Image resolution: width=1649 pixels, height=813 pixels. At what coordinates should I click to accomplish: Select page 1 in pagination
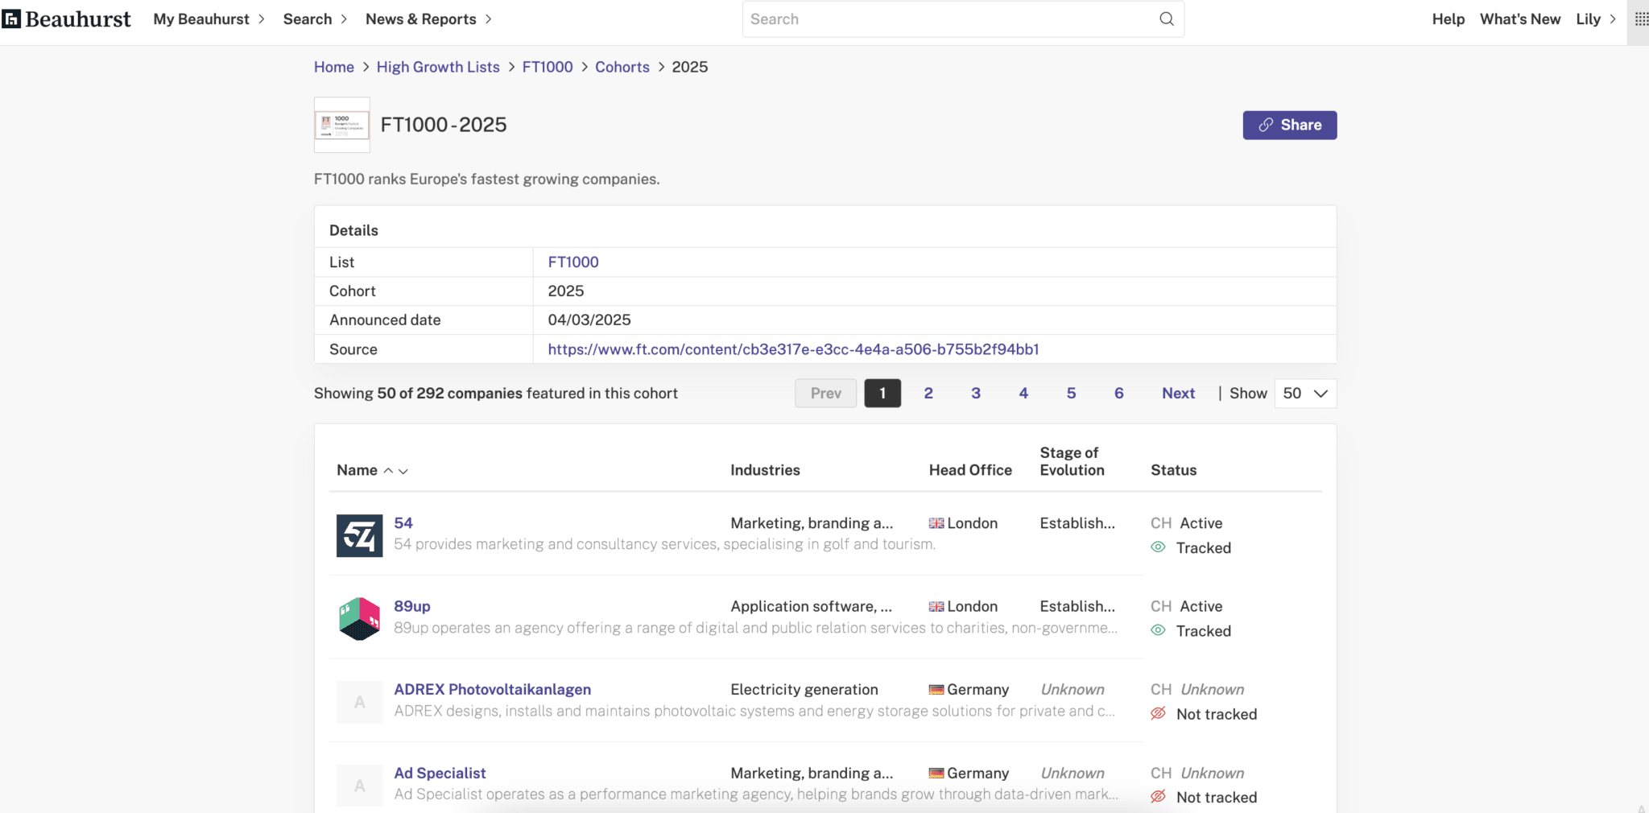click(882, 393)
